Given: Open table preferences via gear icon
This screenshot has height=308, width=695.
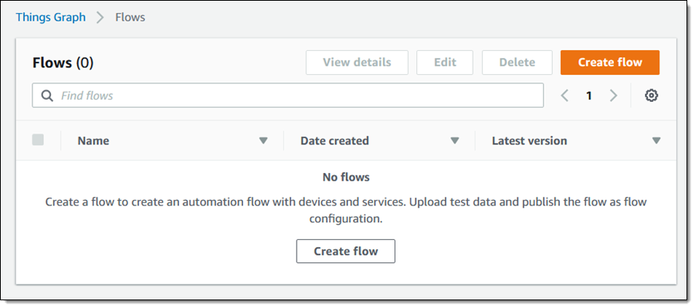Looking at the screenshot, I should [x=651, y=95].
